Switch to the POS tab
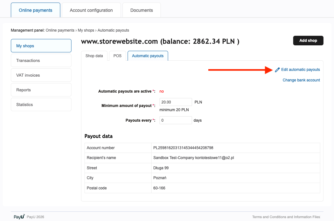The image size is (334, 221). coord(117,56)
